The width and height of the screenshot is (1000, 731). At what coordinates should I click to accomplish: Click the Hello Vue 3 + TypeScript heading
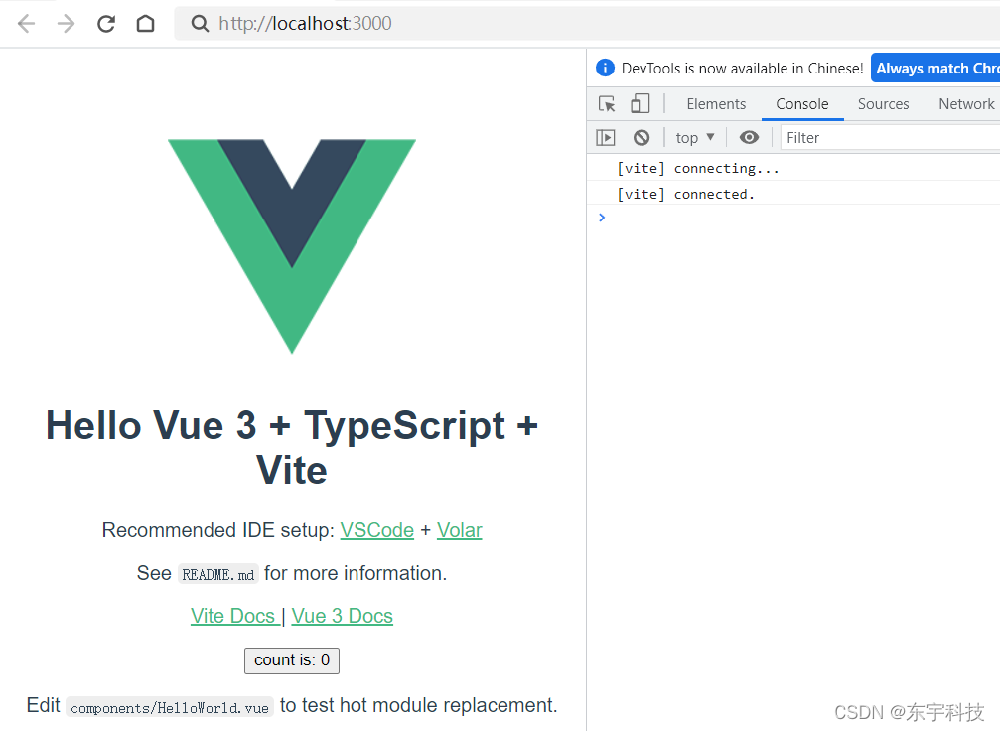(x=292, y=447)
